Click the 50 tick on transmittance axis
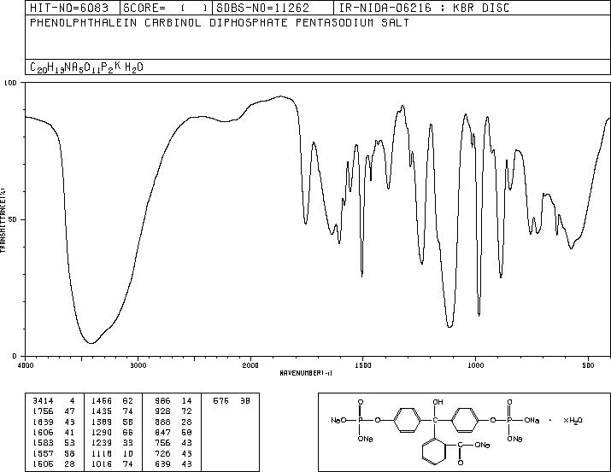611x472 pixels. [x=13, y=219]
